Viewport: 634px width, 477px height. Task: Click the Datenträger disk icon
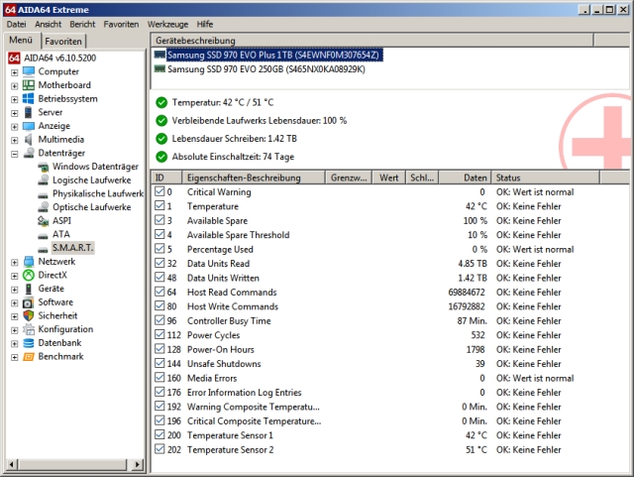point(29,153)
